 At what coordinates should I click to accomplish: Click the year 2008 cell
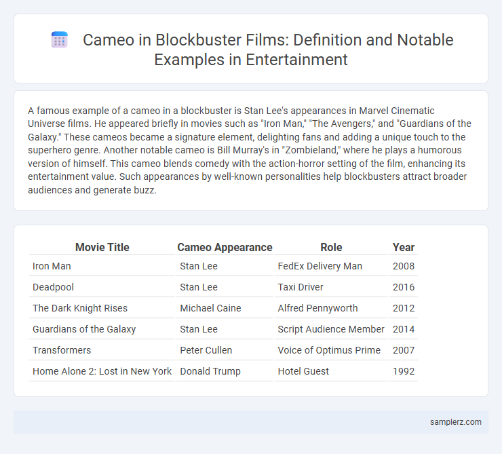point(404,266)
